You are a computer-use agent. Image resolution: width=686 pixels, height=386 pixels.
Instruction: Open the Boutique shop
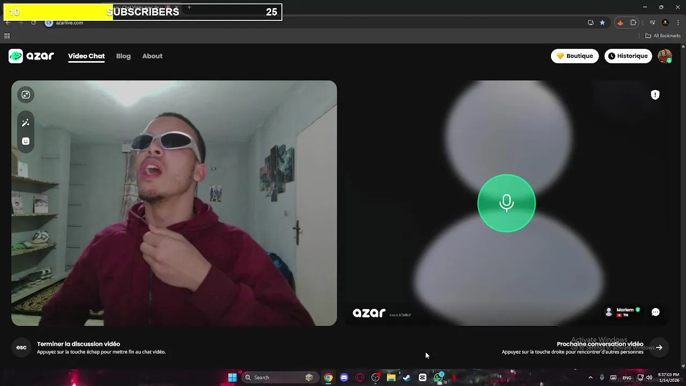click(x=575, y=56)
